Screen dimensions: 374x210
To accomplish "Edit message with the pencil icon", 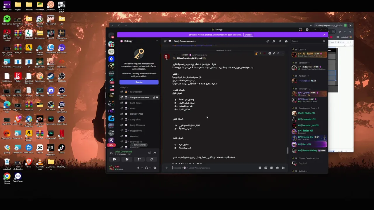I will tap(274, 53).
